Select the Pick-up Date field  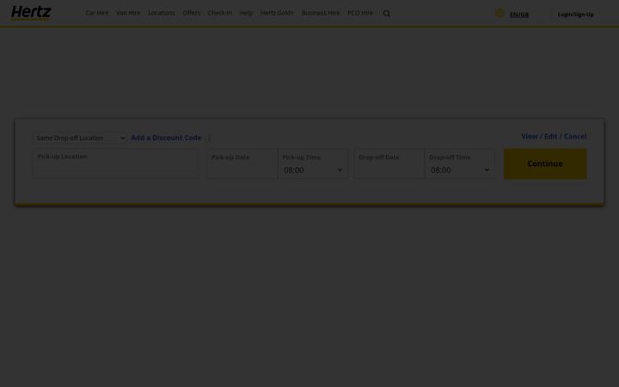pyautogui.click(x=242, y=163)
